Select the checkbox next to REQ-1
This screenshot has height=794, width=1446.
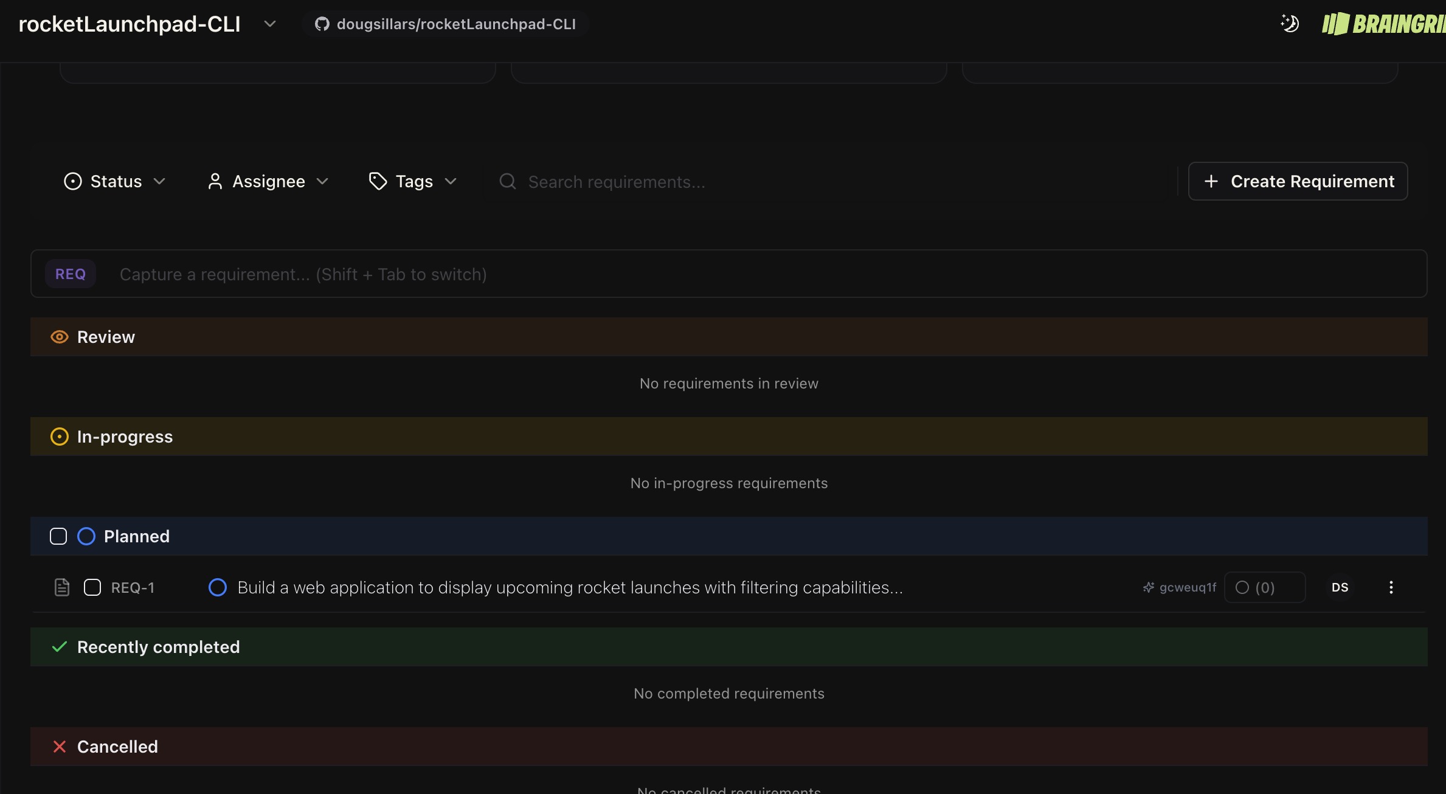click(92, 587)
